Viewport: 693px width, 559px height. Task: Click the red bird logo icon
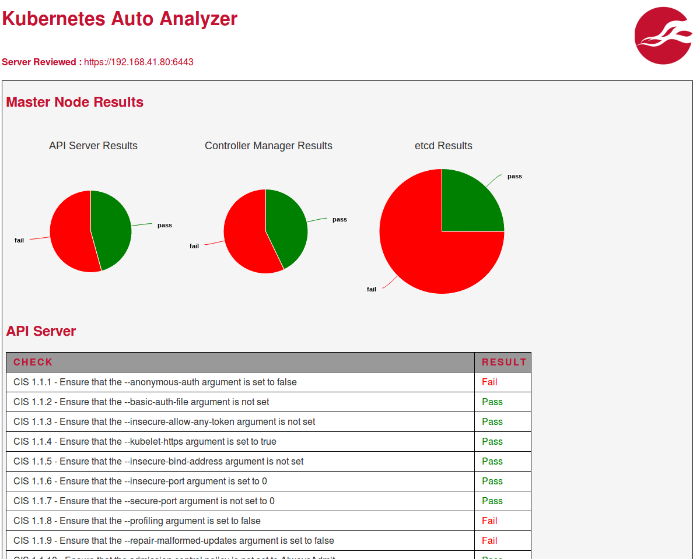pyautogui.click(x=663, y=36)
